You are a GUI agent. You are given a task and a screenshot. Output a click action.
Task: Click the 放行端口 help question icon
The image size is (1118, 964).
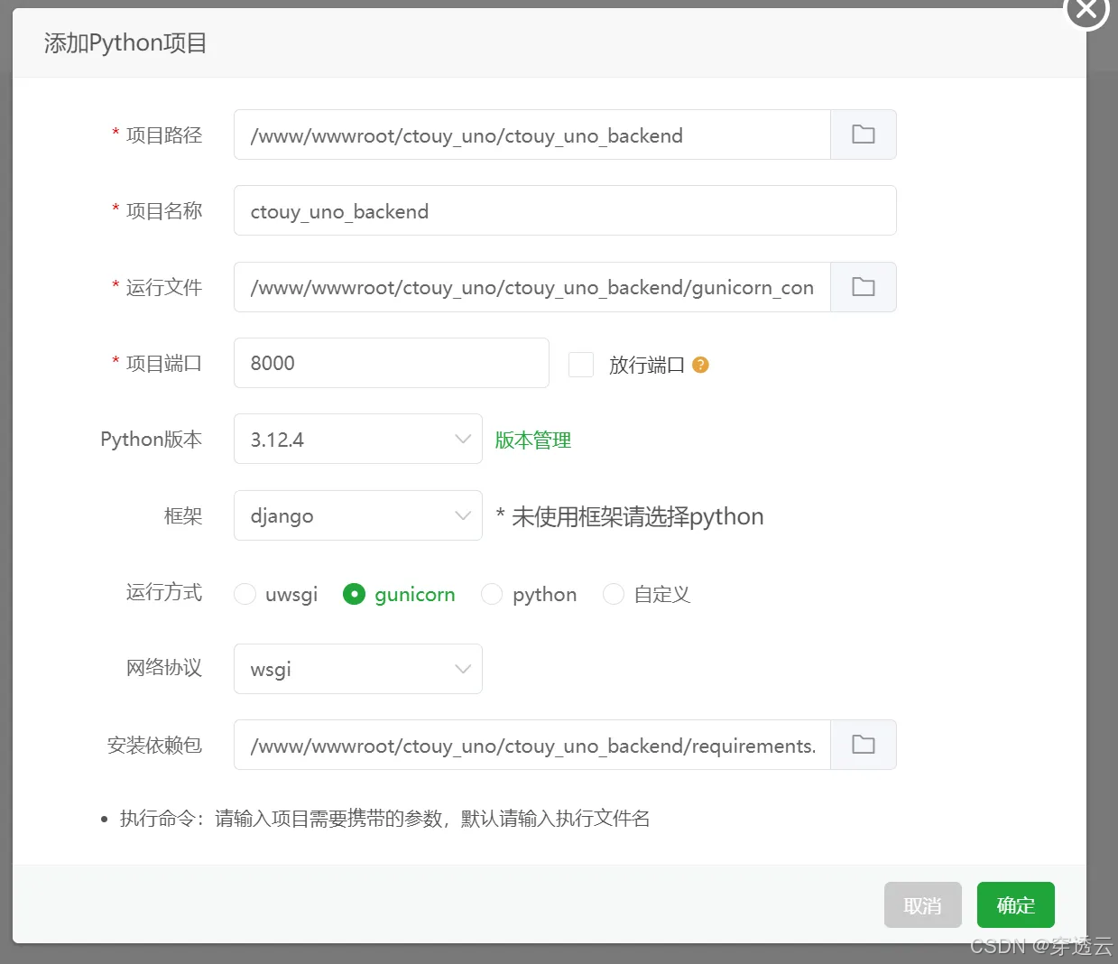pyautogui.click(x=700, y=365)
